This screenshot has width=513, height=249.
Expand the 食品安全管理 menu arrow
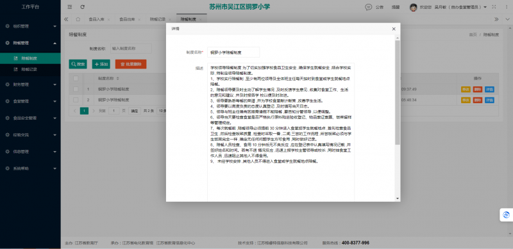coord(55,118)
